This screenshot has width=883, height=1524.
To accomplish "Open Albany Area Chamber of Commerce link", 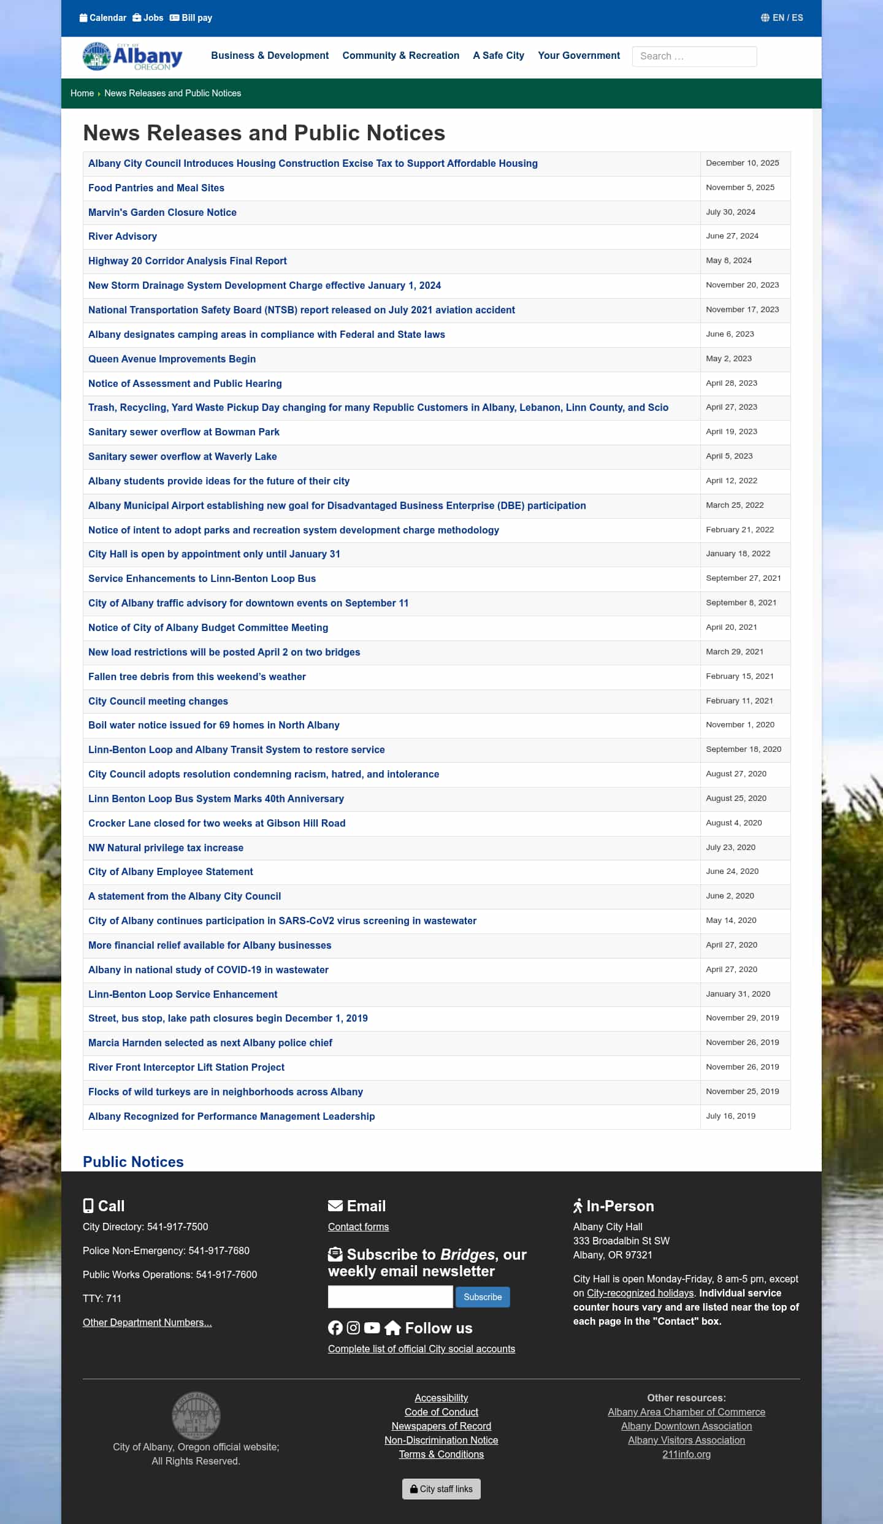I will [x=687, y=1412].
